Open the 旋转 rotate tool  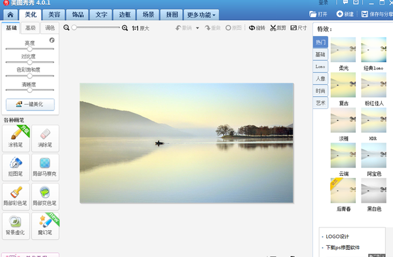(257, 27)
